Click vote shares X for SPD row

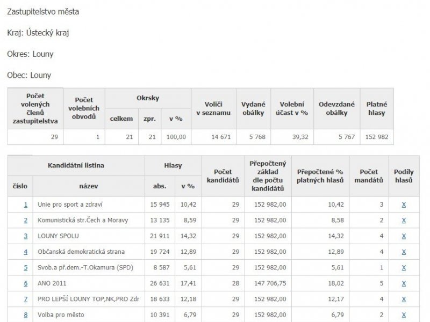[x=404, y=267]
